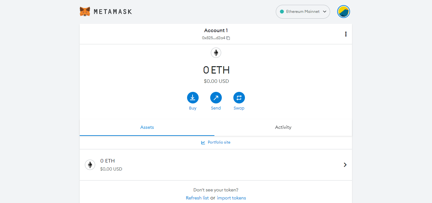Click the Refresh list link

click(197, 198)
